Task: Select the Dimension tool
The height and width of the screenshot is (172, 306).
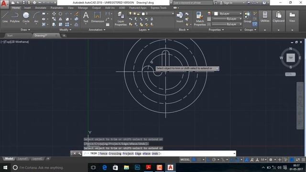Action: tap(98, 17)
